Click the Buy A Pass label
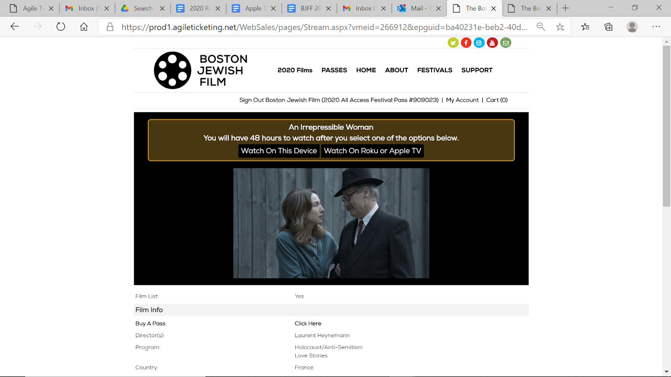671x377 pixels. coord(151,323)
